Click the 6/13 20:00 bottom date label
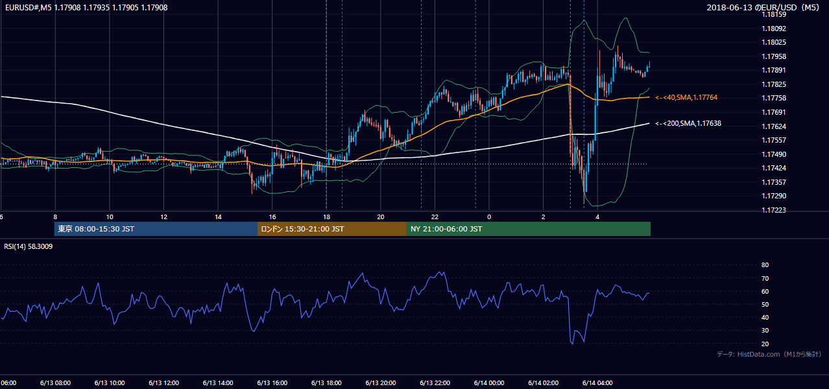Image resolution: width=829 pixels, height=389 pixels. pyautogui.click(x=381, y=383)
